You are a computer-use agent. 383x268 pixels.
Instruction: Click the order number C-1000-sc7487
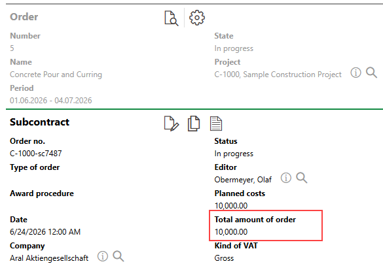[x=36, y=154]
